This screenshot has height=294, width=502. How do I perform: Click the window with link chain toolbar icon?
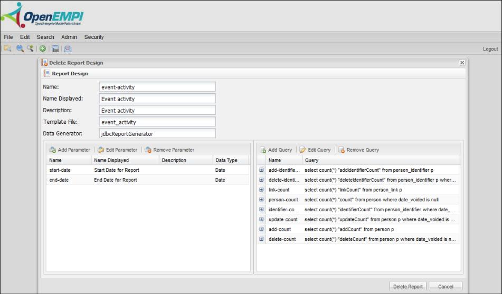click(55, 48)
